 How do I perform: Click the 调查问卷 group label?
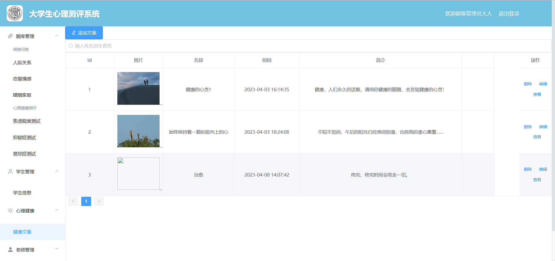click(x=21, y=49)
